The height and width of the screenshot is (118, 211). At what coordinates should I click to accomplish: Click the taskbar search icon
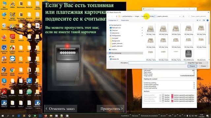tap(8, 116)
